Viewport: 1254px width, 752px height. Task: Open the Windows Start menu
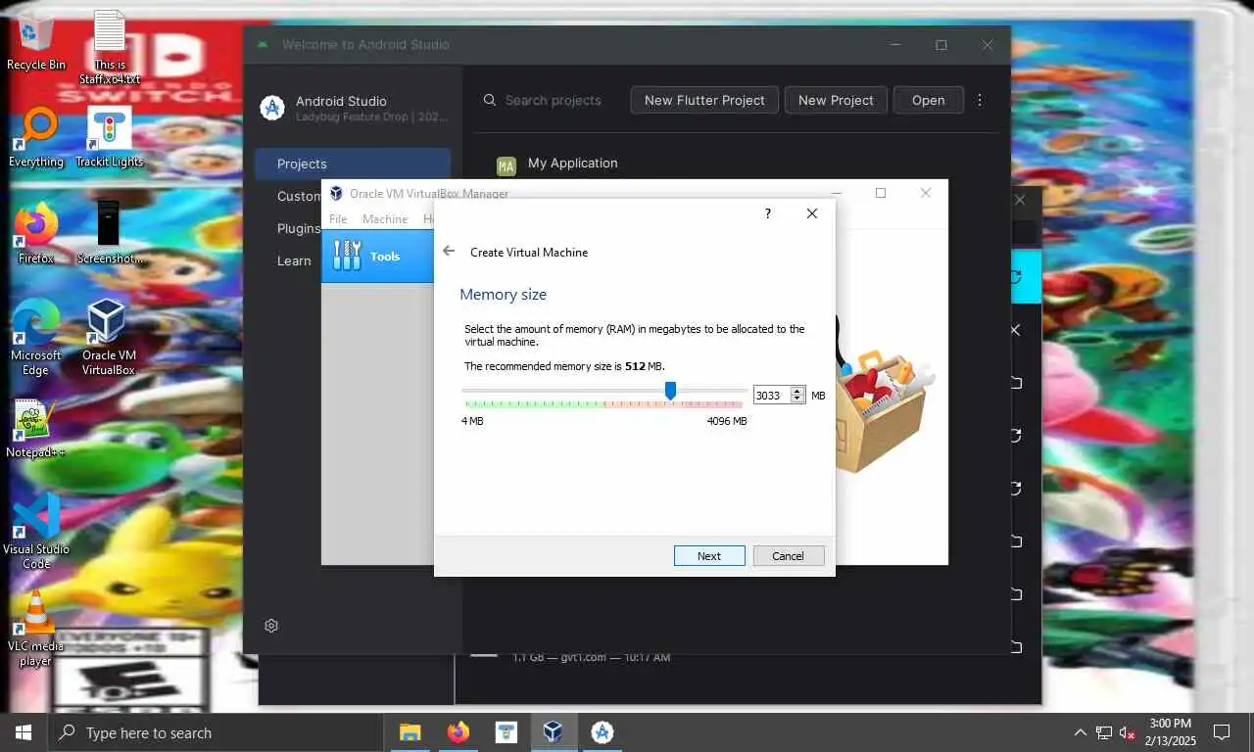(24, 732)
